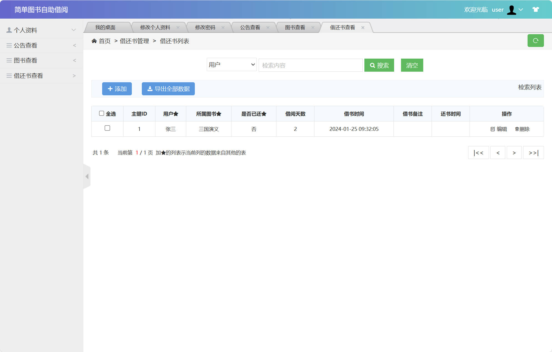Check the 全选 select-all checkbox
This screenshot has width=552, height=352.
102,113
